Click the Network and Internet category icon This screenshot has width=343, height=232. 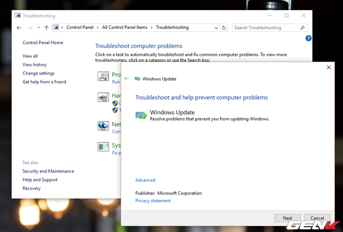pos(103,126)
